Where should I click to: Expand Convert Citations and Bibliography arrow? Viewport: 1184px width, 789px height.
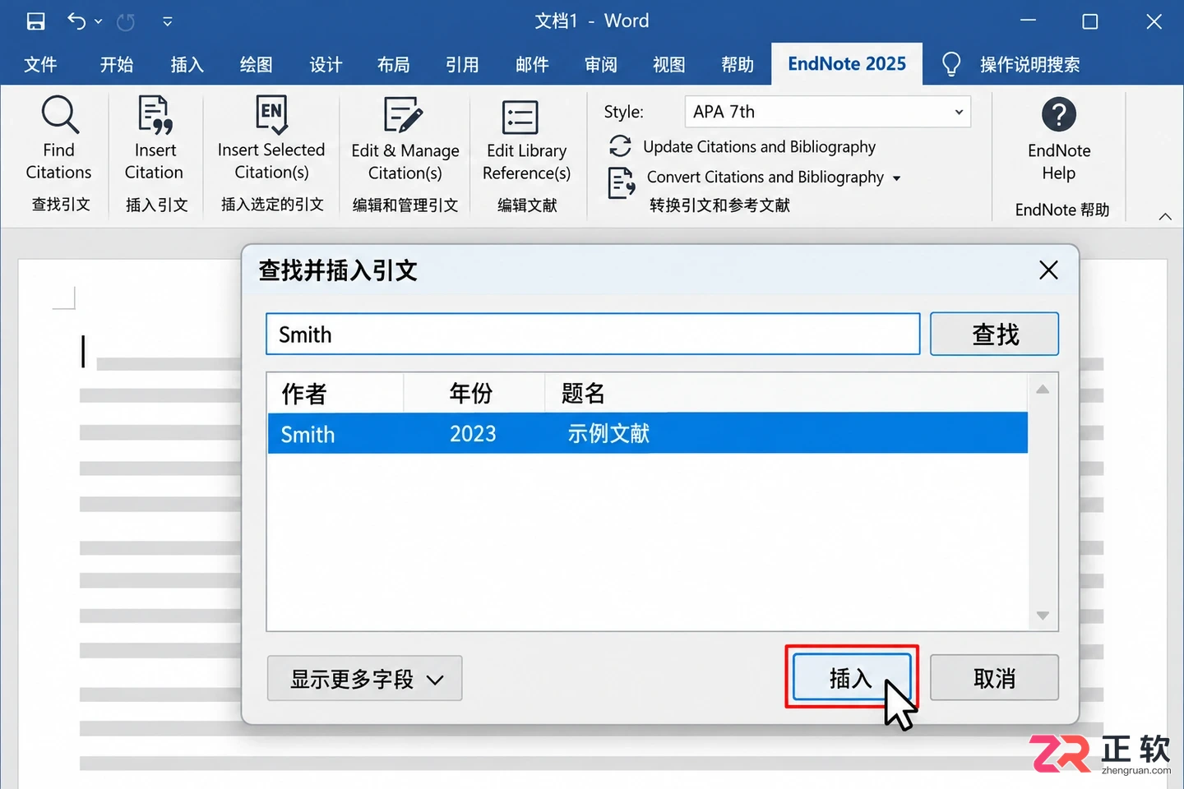(896, 178)
